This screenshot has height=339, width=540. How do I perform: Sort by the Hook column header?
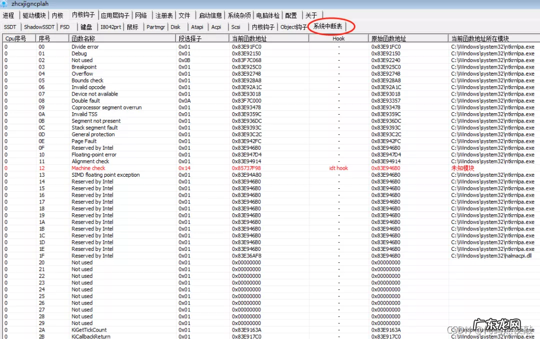[338, 38]
